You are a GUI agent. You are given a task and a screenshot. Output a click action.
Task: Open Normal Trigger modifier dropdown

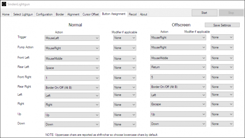click(x=125, y=38)
